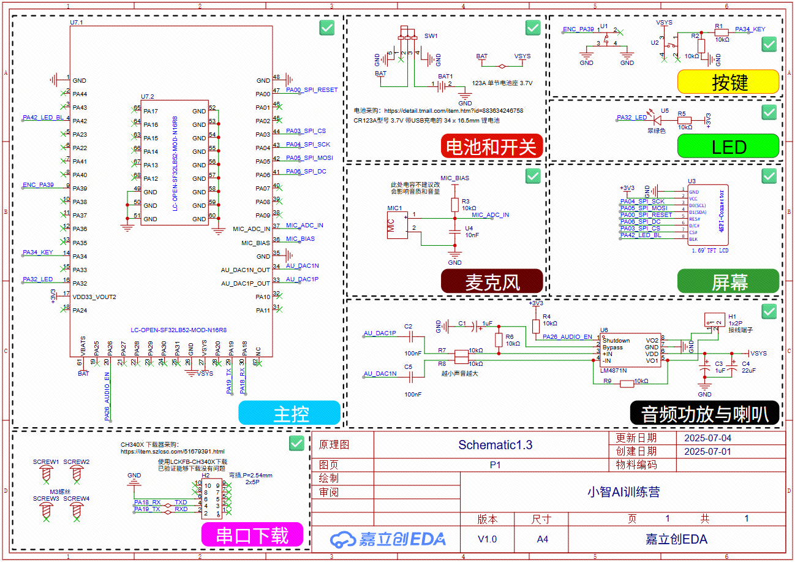This screenshot has width=795, height=562.
Task: Select the black 音频功放与喇叭 label
Action: (x=704, y=413)
